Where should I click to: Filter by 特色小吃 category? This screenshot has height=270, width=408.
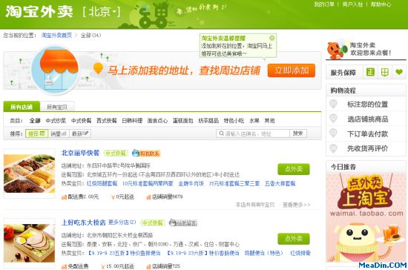click(x=234, y=120)
